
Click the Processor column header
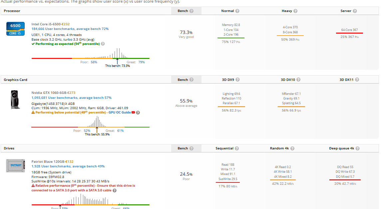click(12, 11)
